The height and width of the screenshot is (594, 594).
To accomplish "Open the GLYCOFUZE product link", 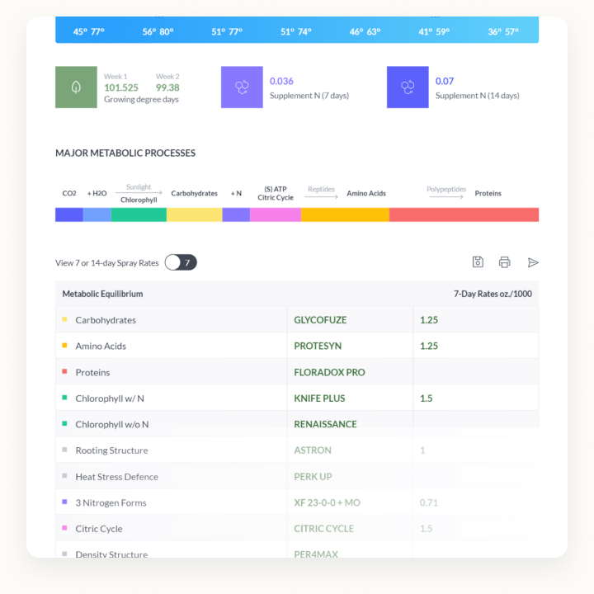I will (320, 320).
